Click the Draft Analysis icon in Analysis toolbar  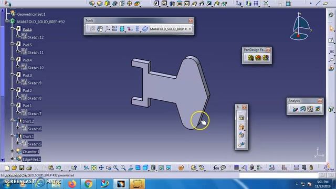click(x=296, y=109)
